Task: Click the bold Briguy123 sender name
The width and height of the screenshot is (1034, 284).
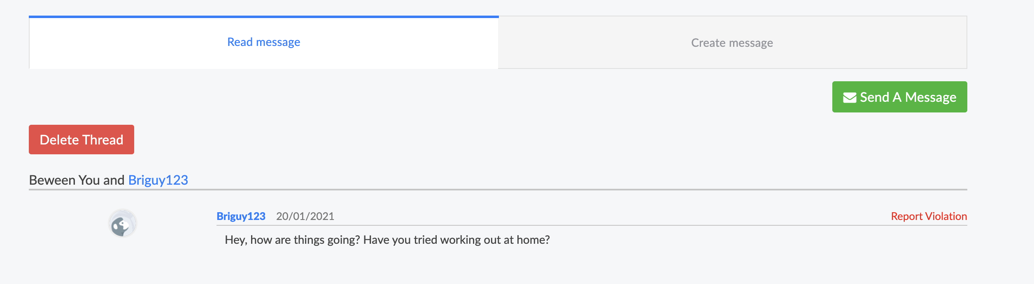Action: point(241,216)
